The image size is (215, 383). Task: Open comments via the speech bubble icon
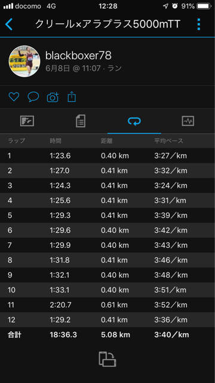coord(33,97)
